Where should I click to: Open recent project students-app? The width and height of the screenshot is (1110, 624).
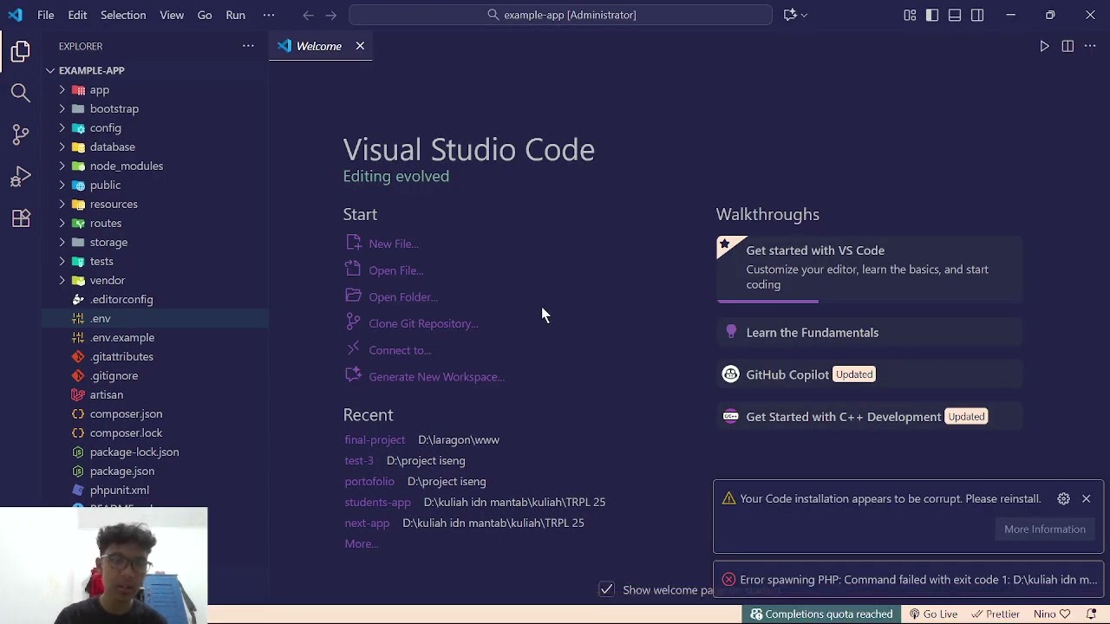click(377, 502)
